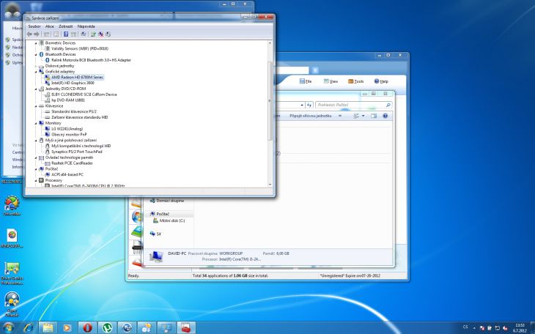Open File menu in background application
Image resolution: width=535 pixels, height=334 pixels.
pos(306,81)
